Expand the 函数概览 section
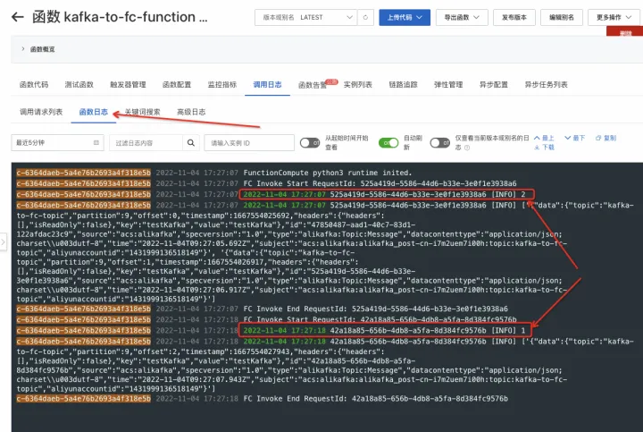Image resolution: width=643 pixels, height=432 pixels. 38,49
